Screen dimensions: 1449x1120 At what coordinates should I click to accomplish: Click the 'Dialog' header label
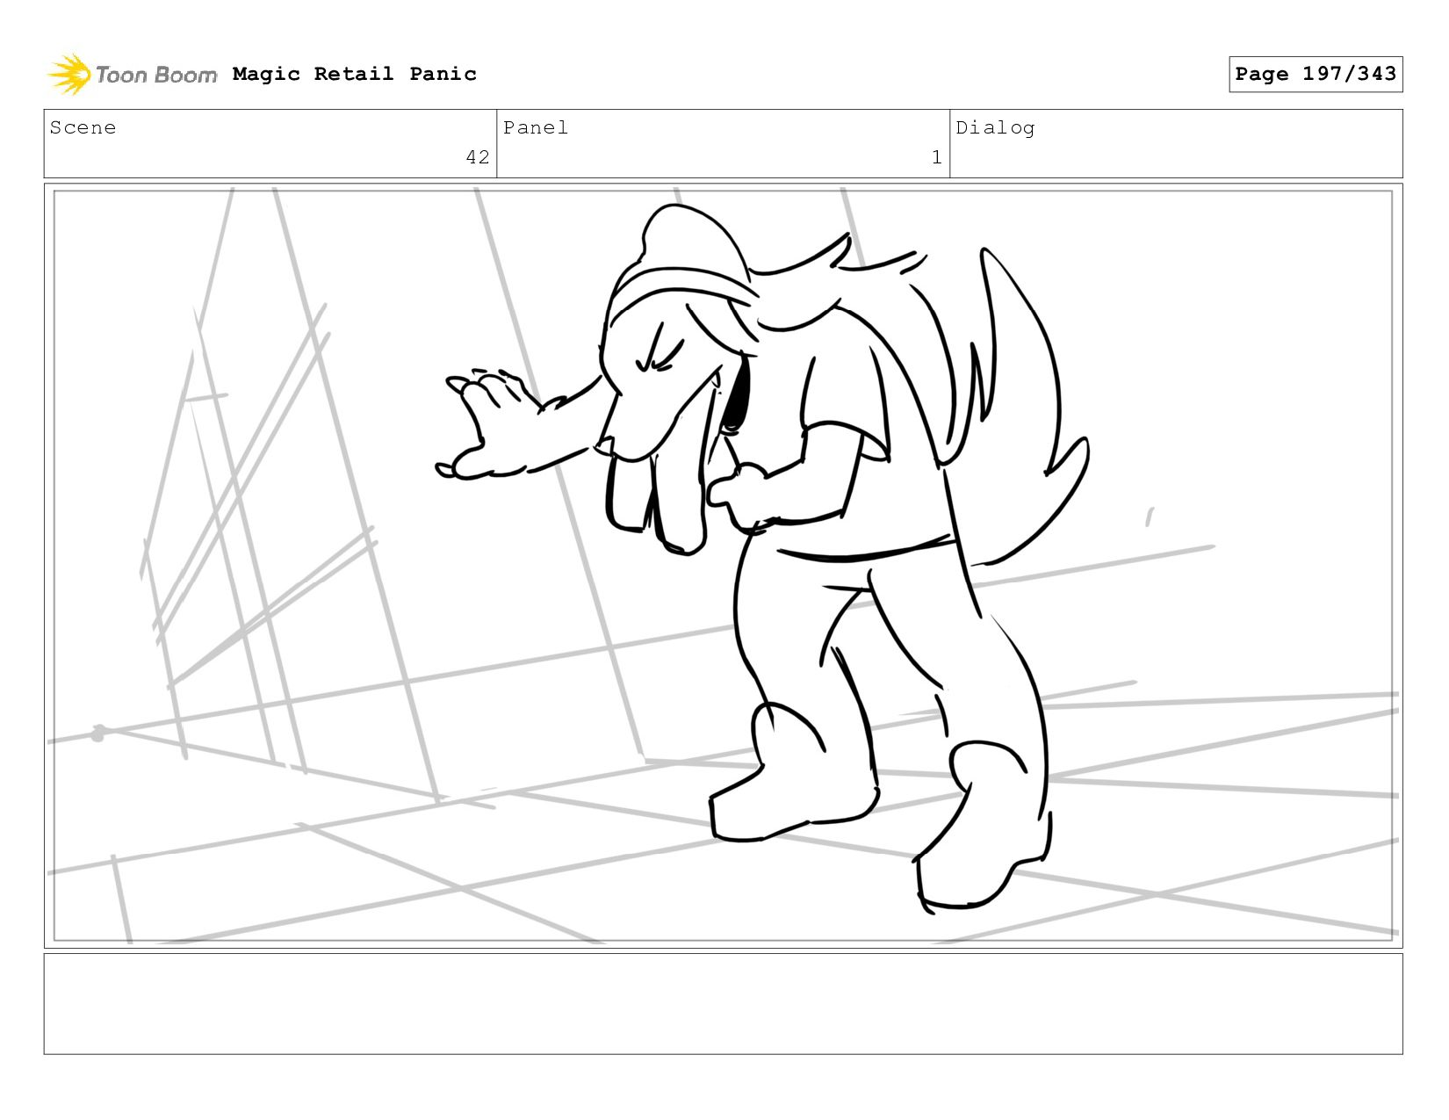coord(995,127)
